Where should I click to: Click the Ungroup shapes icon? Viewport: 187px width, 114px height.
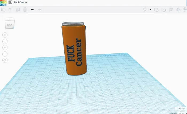pyautogui.click(x=163, y=10)
